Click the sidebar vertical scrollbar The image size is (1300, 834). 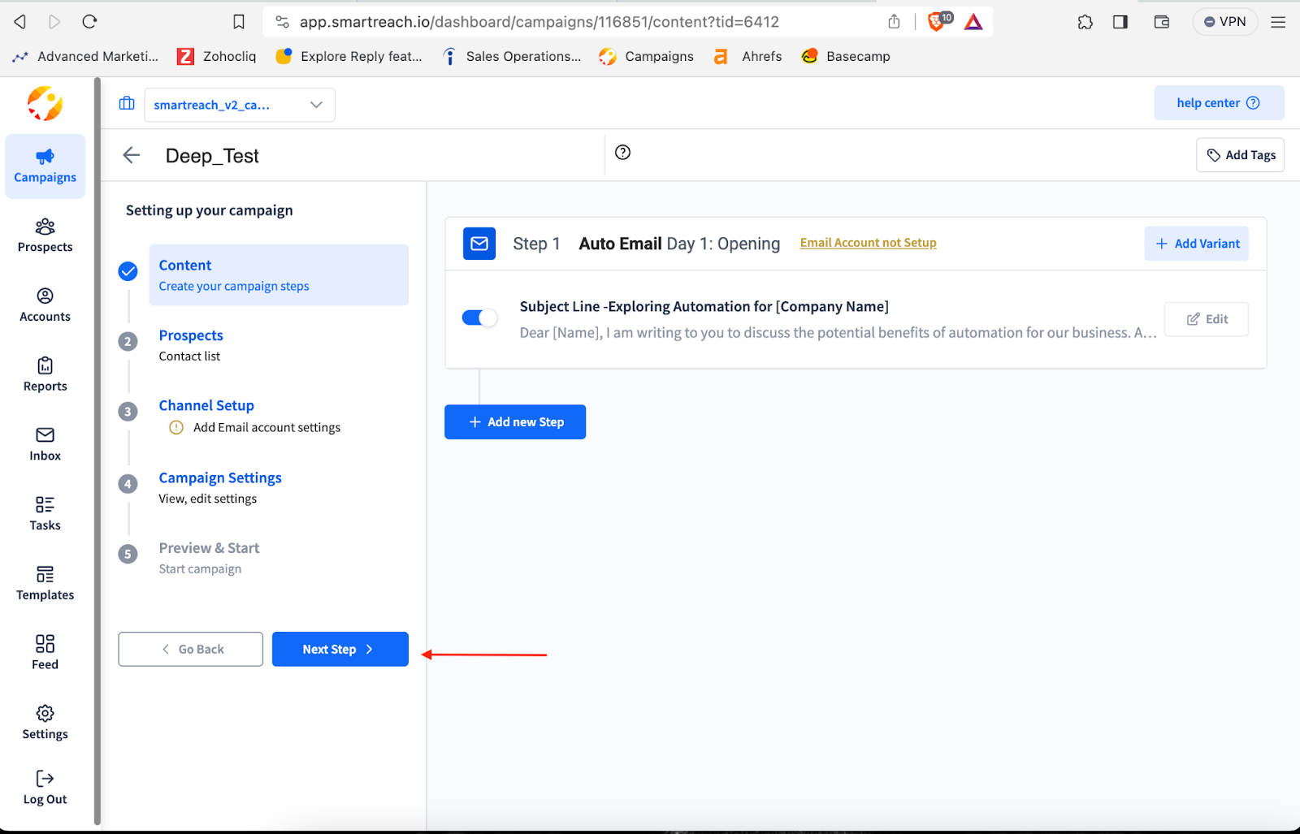point(97,451)
